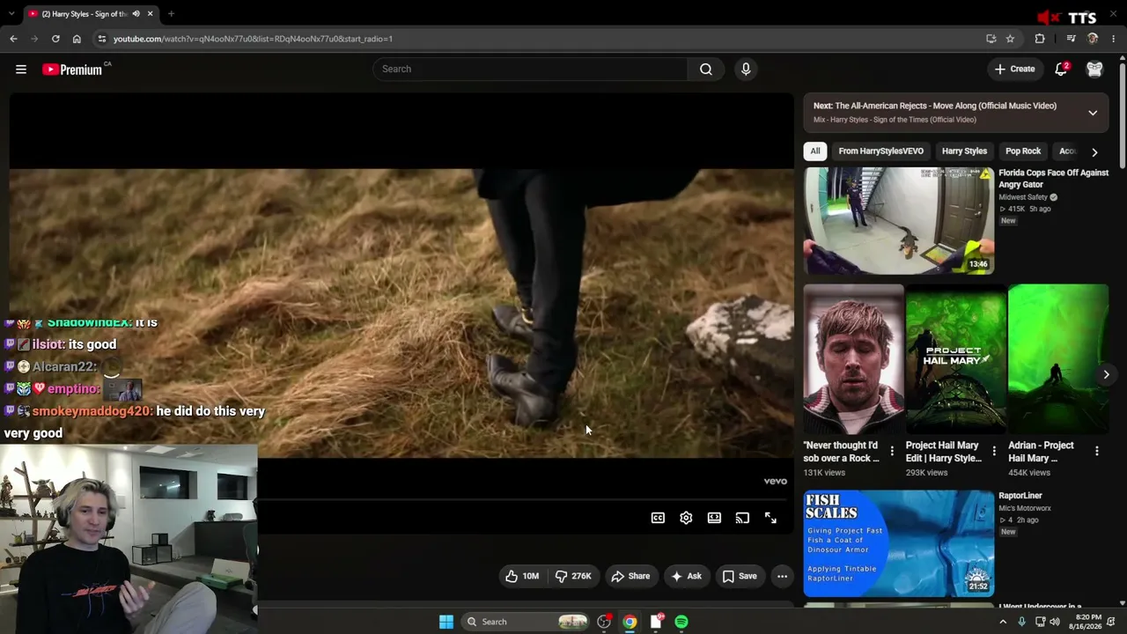The width and height of the screenshot is (1127, 634).
Task: Click the page vertical scrollbar
Action: coord(1122,114)
